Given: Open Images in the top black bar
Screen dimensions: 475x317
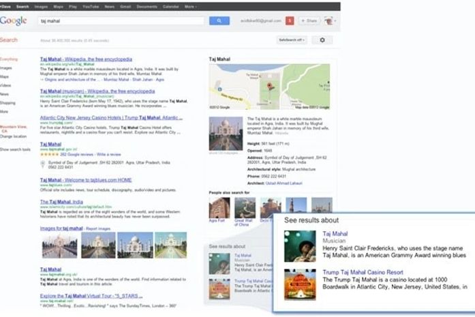Looking at the screenshot, I should (41, 6).
